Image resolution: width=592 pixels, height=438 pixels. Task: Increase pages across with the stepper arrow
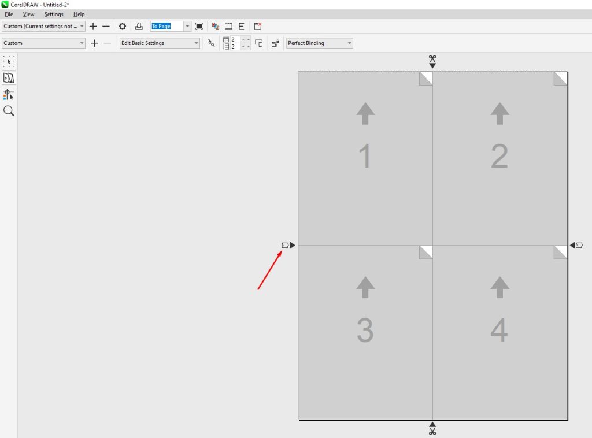coord(247,40)
